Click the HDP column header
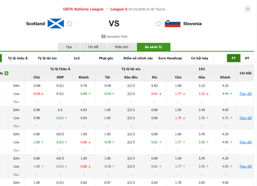The height and width of the screenshot is (186, 257). [x=60, y=77]
